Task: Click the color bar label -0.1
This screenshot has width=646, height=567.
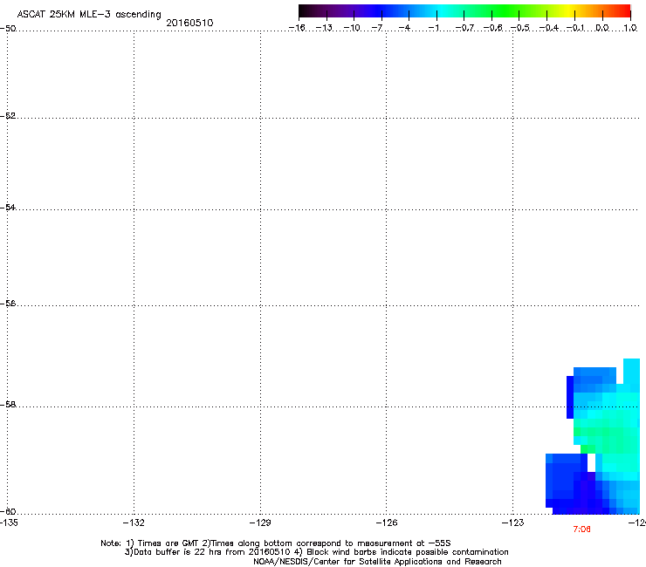Action: pos(575,28)
